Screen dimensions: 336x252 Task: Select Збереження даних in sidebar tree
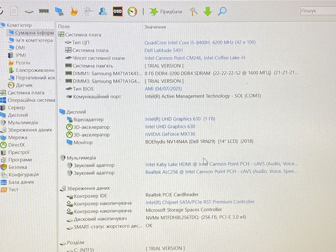[x=26, y=130]
